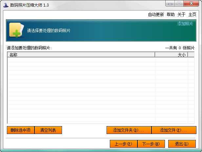Screen dimensions: 202x152
Task: Sort list by 名称 column header
Action: [81, 55]
